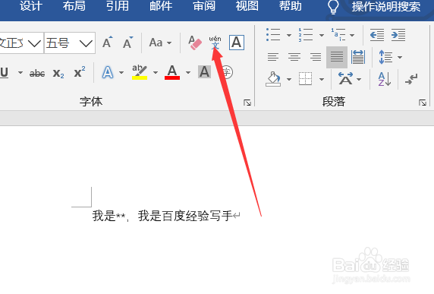Click the Asian layout icon
The image size is (434, 294).
[x=346, y=79]
